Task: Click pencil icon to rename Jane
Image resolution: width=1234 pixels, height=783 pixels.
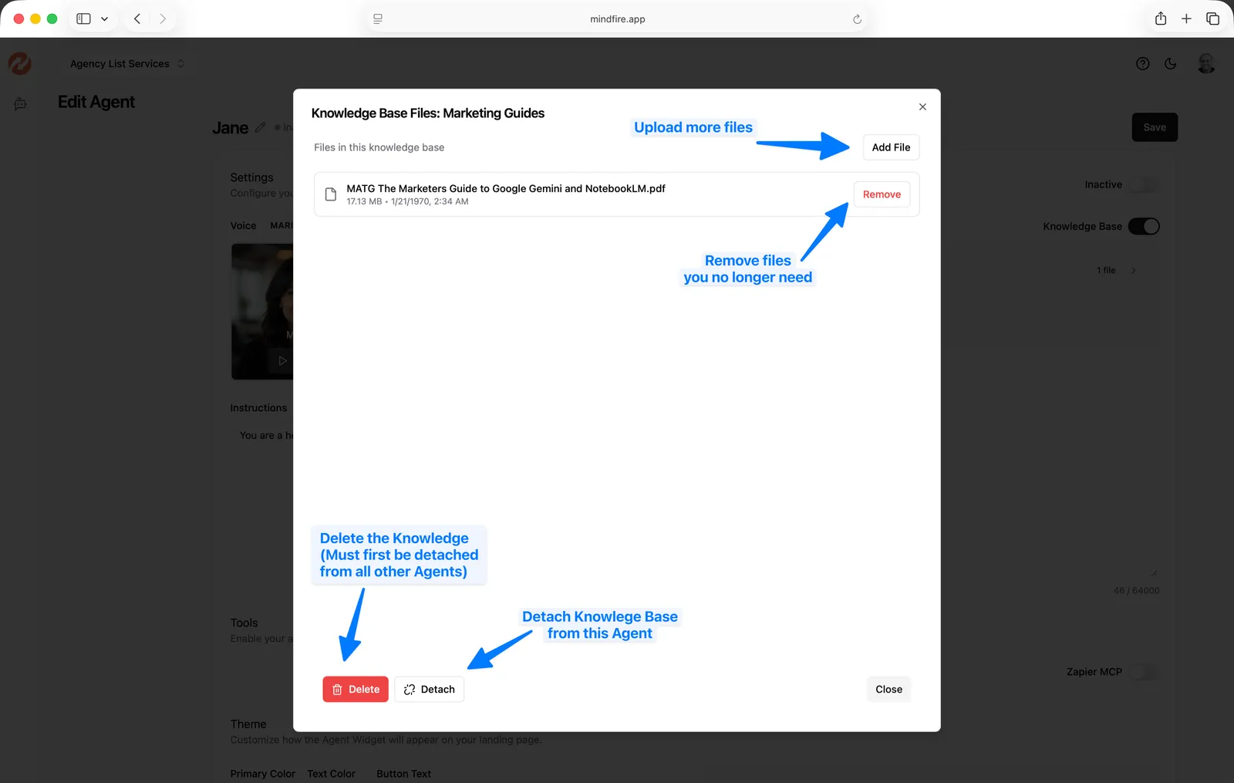Action: [x=261, y=127]
